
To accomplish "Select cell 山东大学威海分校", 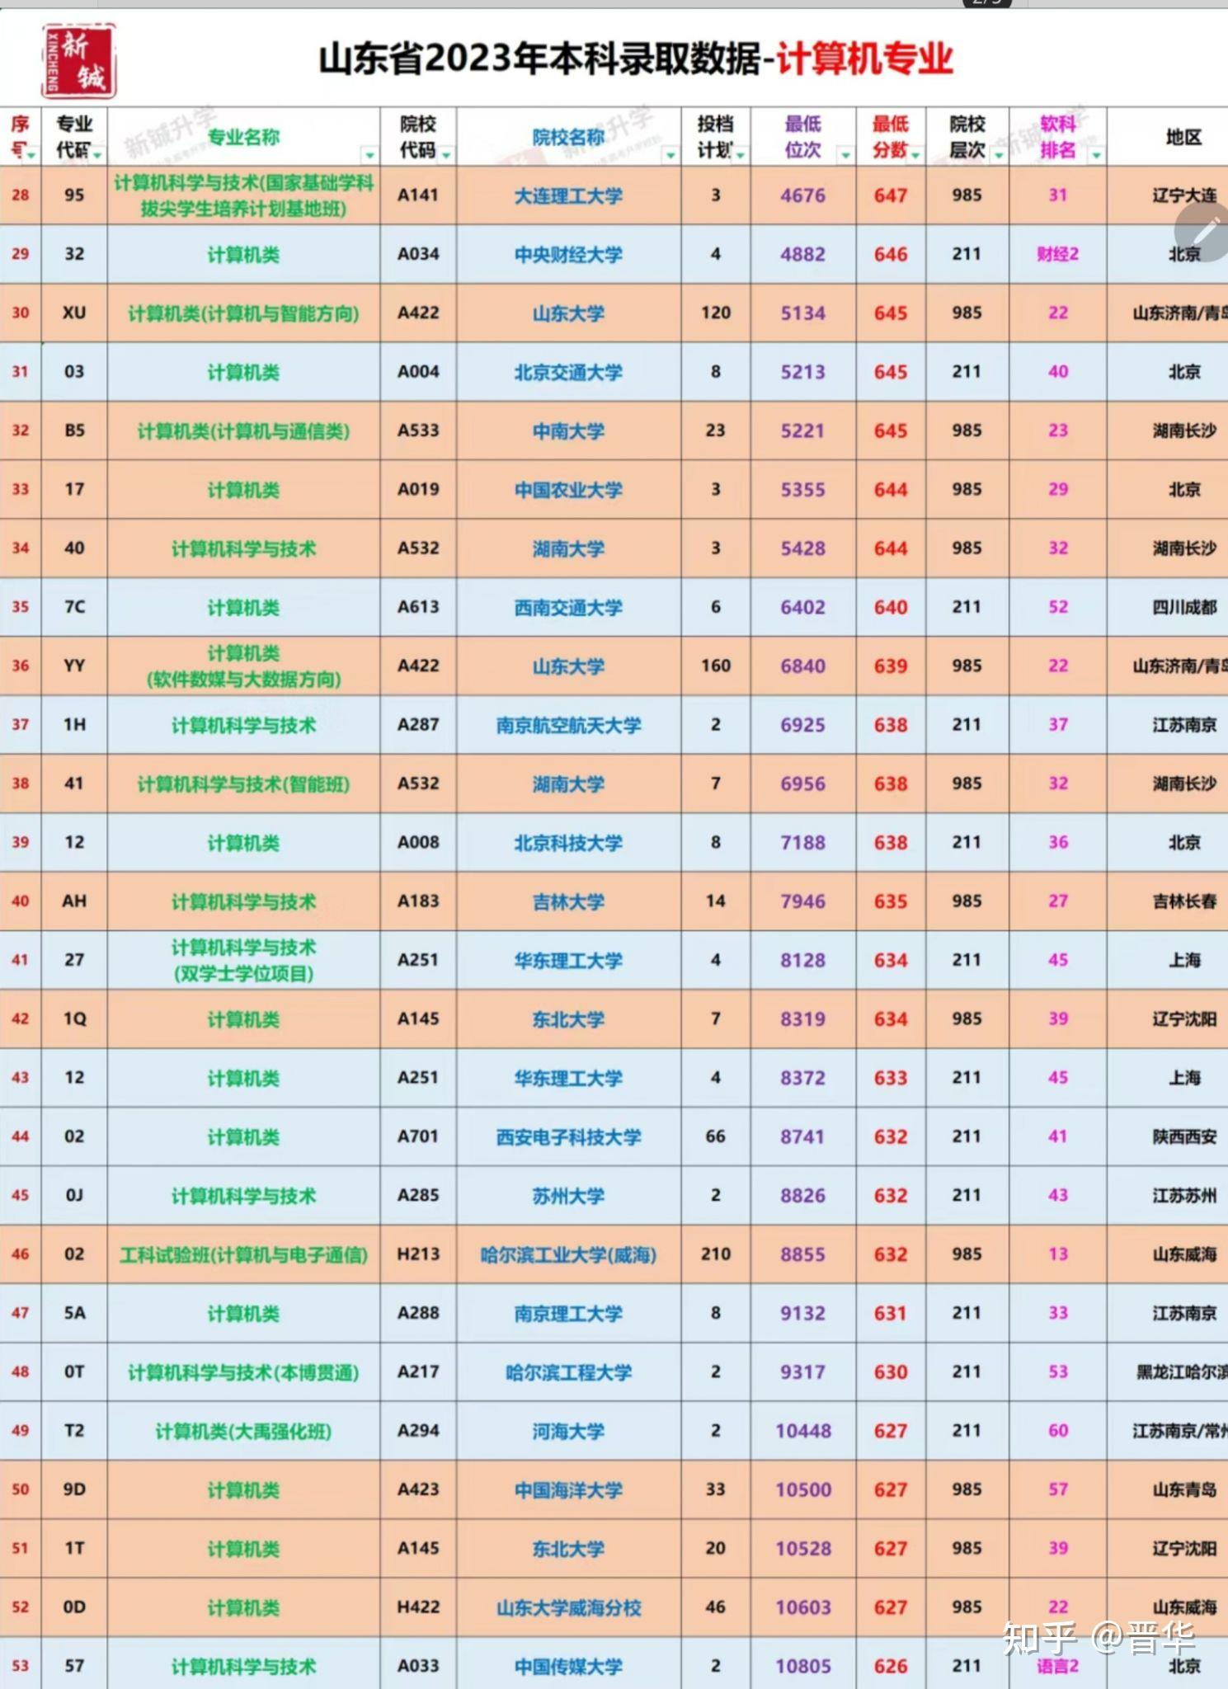I will 568,1608.
